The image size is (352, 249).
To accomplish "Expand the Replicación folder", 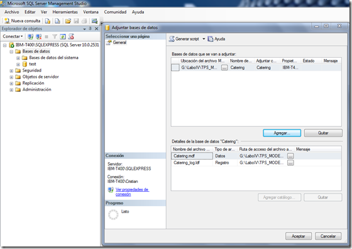I will 11,84.
